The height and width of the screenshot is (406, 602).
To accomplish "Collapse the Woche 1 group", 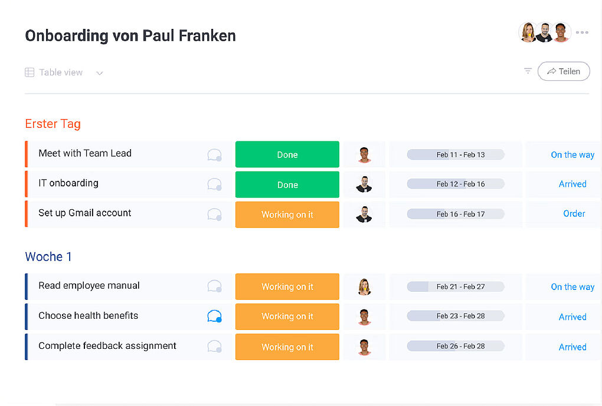I will click(48, 257).
